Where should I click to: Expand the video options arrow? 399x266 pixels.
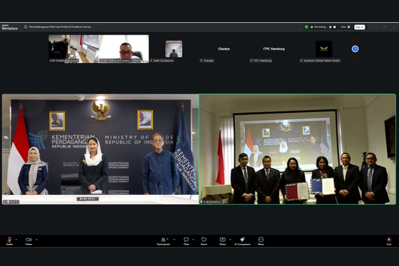click(35, 239)
